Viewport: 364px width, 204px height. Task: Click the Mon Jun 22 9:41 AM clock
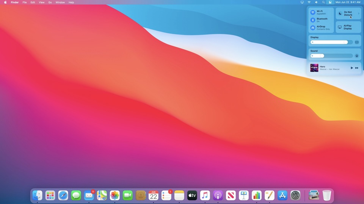348,2
